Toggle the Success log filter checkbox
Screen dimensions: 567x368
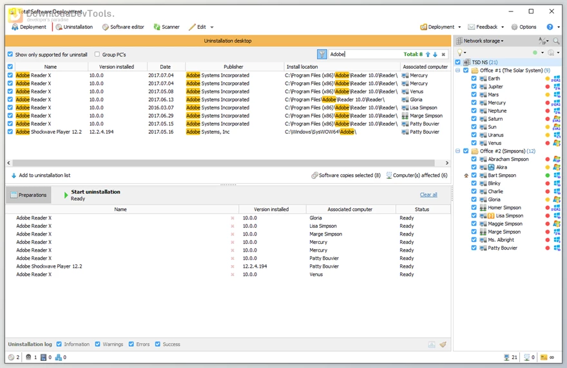pos(158,344)
